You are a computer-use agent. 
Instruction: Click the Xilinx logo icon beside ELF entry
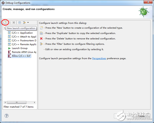[x=9, y=56]
